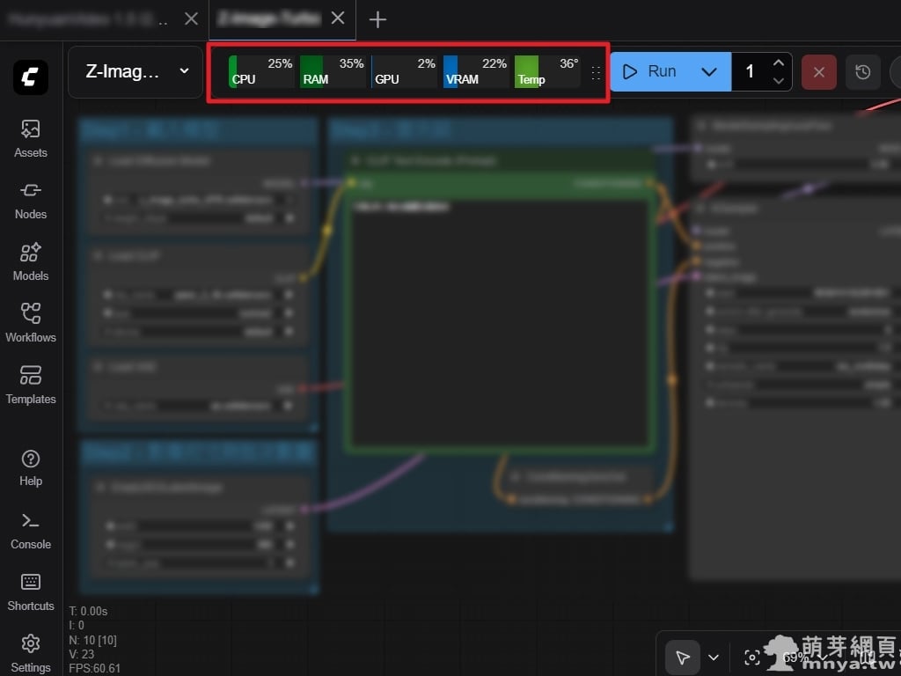The height and width of the screenshot is (676, 901).
Task: Close the Z-Image-Turbo tab
Action: click(x=337, y=18)
